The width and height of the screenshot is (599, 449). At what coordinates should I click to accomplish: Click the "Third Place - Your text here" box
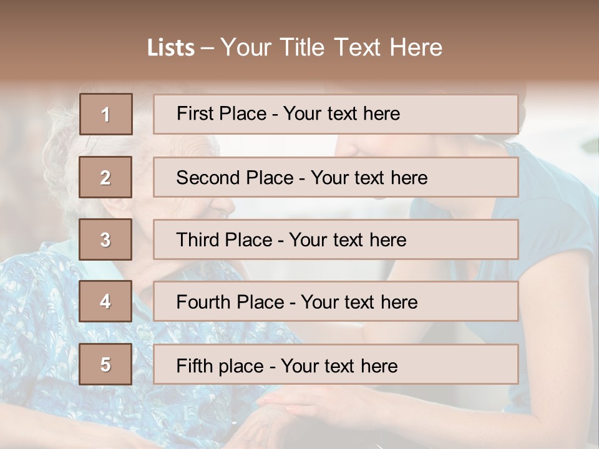click(336, 239)
